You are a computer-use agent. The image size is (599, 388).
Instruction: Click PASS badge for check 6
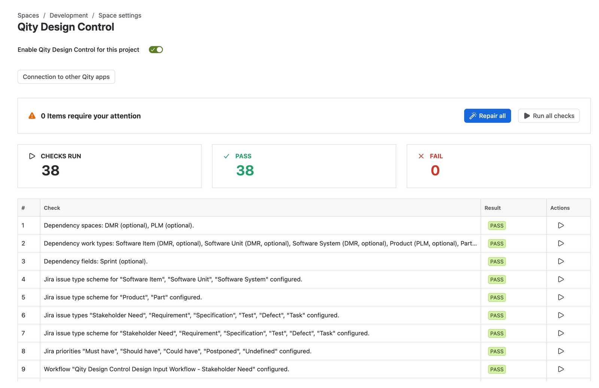(497, 315)
